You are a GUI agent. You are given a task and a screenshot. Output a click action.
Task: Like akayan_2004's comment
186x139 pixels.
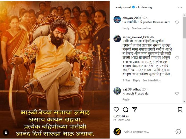click(x=177, y=22)
